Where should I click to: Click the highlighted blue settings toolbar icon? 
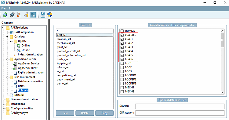(x=33, y=15)
